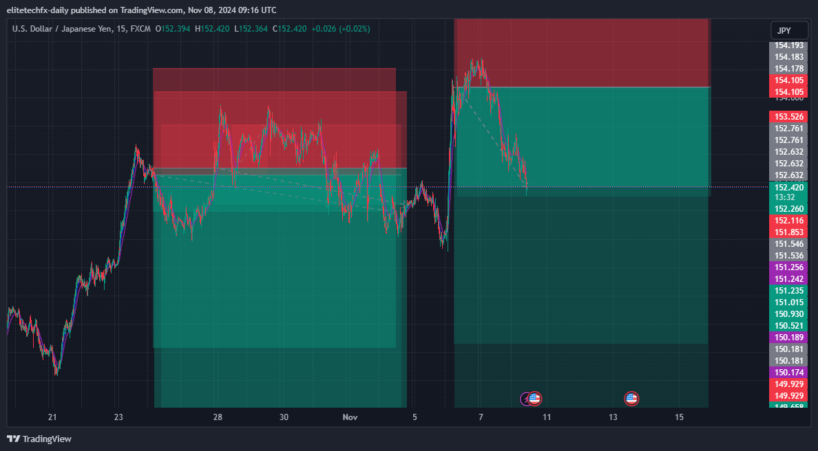This screenshot has width=818, height=451.
Task: Select the gray 151.536 price label
Action: 788,255
